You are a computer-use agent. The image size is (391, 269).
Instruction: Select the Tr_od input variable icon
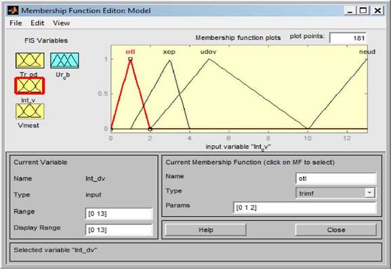[30, 60]
